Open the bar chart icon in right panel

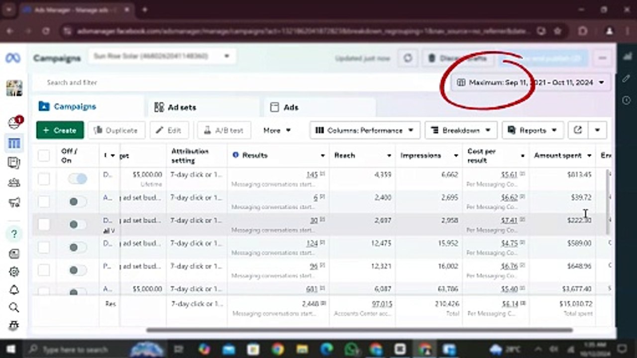[x=627, y=56]
